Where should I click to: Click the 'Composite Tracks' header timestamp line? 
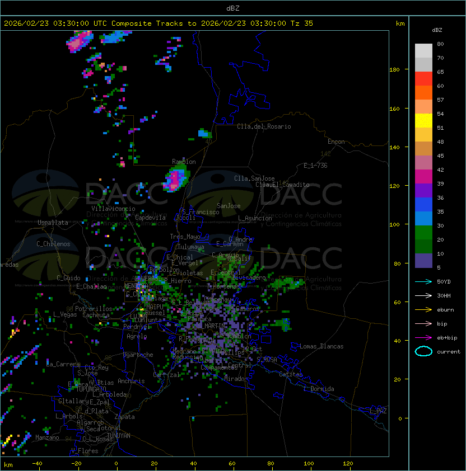click(159, 23)
